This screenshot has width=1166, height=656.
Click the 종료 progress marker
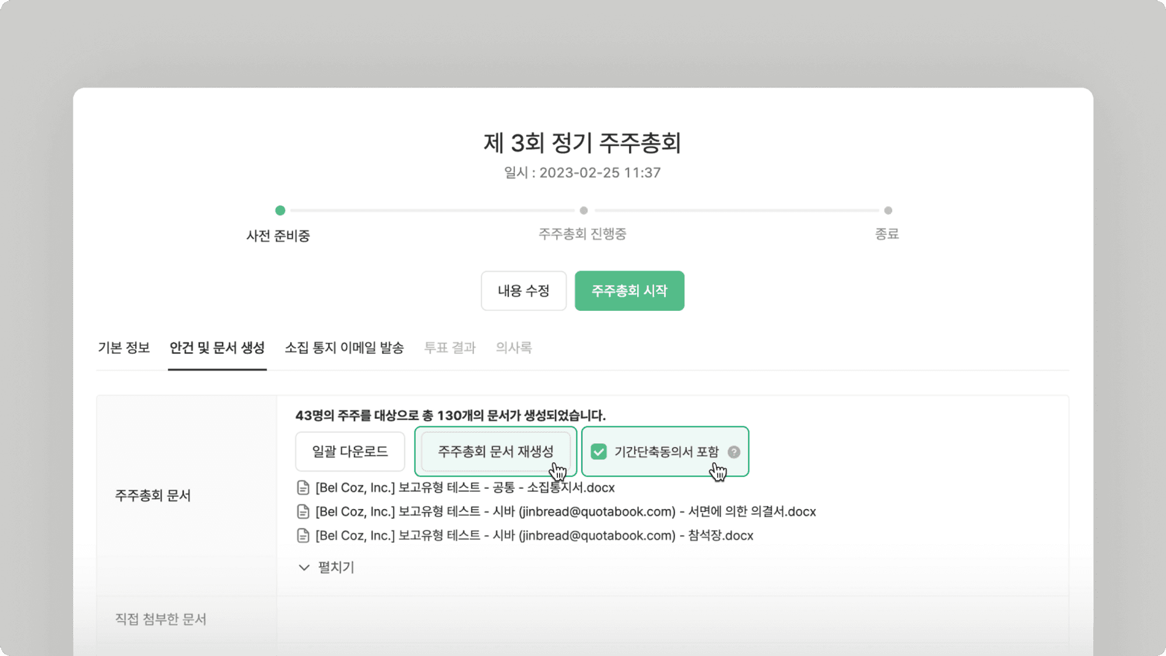point(888,211)
